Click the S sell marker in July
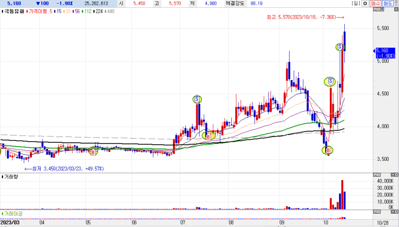 (x=197, y=99)
